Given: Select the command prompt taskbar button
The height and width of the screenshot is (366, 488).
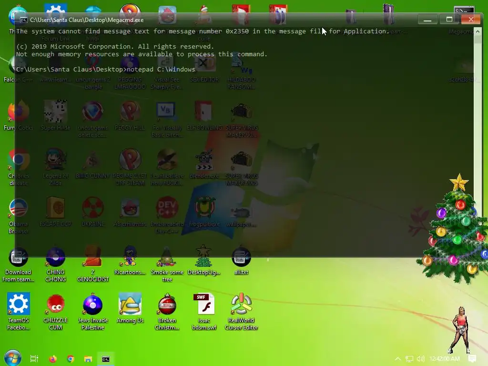Looking at the screenshot, I should tap(106, 359).
